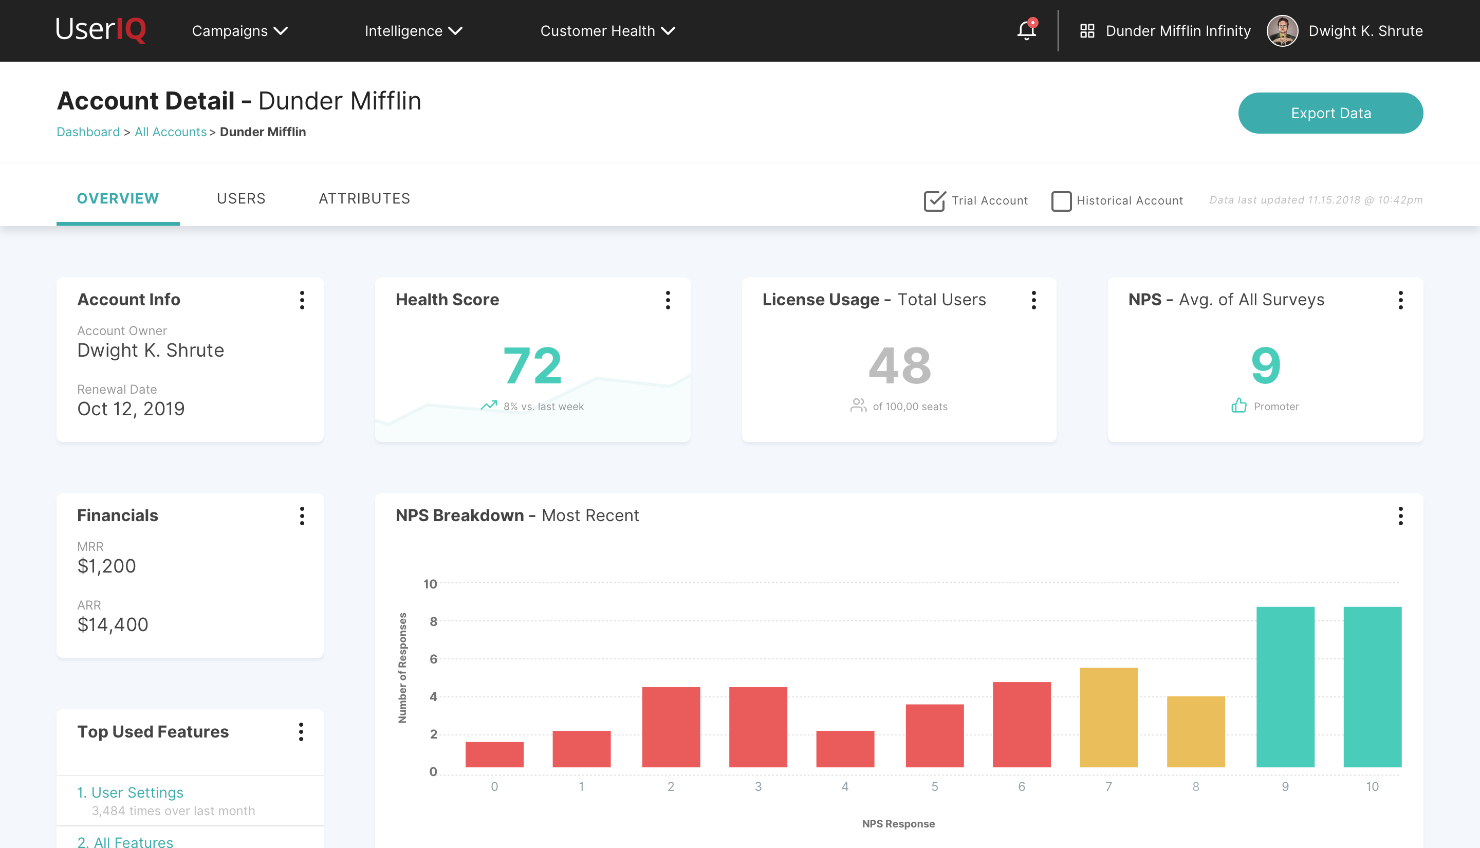Click the red bar for NPS response 5
The image size is (1480, 848).
tap(934, 735)
